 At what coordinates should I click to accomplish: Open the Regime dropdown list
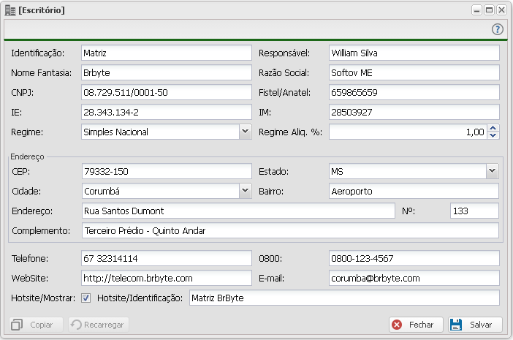pyautogui.click(x=245, y=132)
